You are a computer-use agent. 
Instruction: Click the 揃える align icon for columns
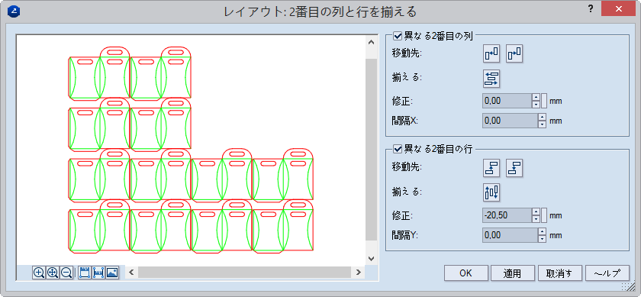tap(491, 78)
